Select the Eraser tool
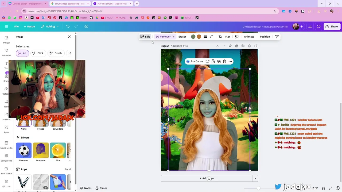342x192 pixels. pyautogui.click(x=182, y=37)
